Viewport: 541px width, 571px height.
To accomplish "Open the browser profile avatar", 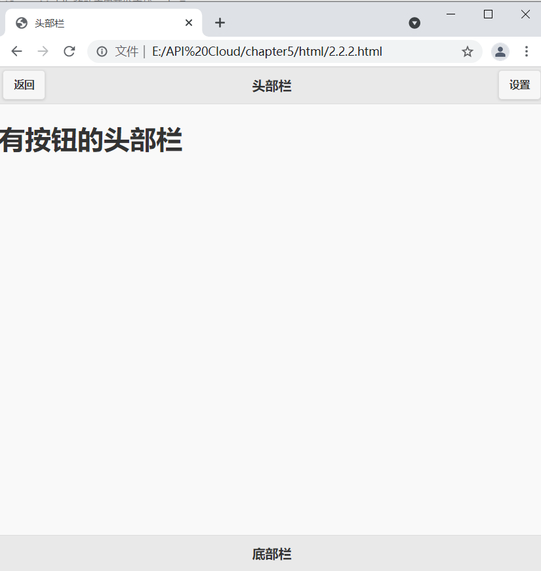I will pyautogui.click(x=500, y=51).
